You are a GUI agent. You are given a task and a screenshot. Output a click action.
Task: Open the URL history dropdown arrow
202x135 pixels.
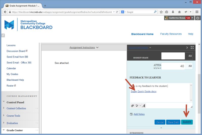tap(114, 12)
